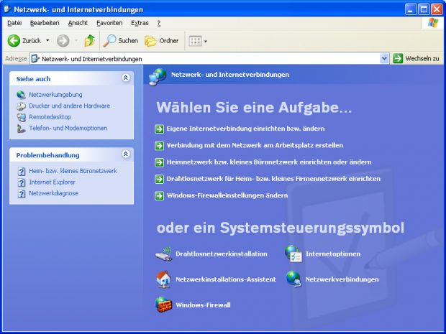446x334 pixels.
Task: Open the Ansicht menu
Action: 78,23
